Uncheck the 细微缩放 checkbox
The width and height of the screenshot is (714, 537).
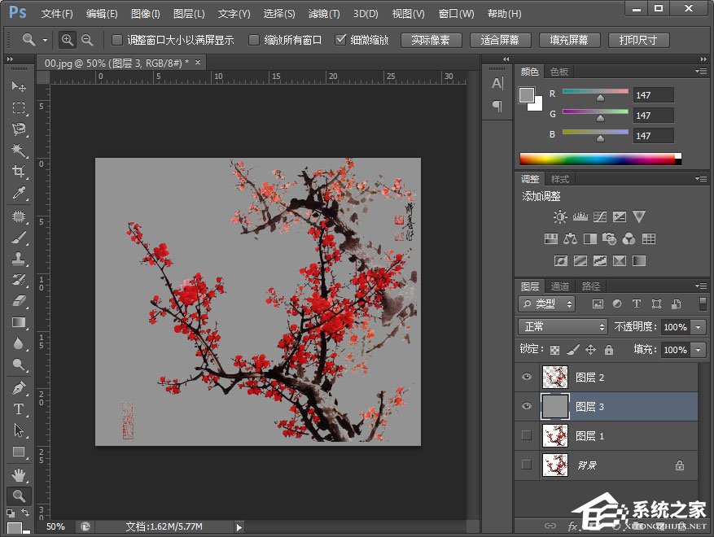341,40
